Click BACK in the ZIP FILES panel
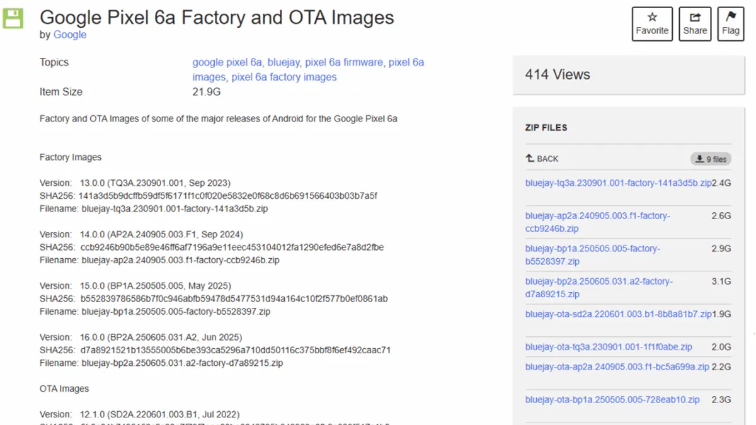The image size is (756, 425). 542,159
